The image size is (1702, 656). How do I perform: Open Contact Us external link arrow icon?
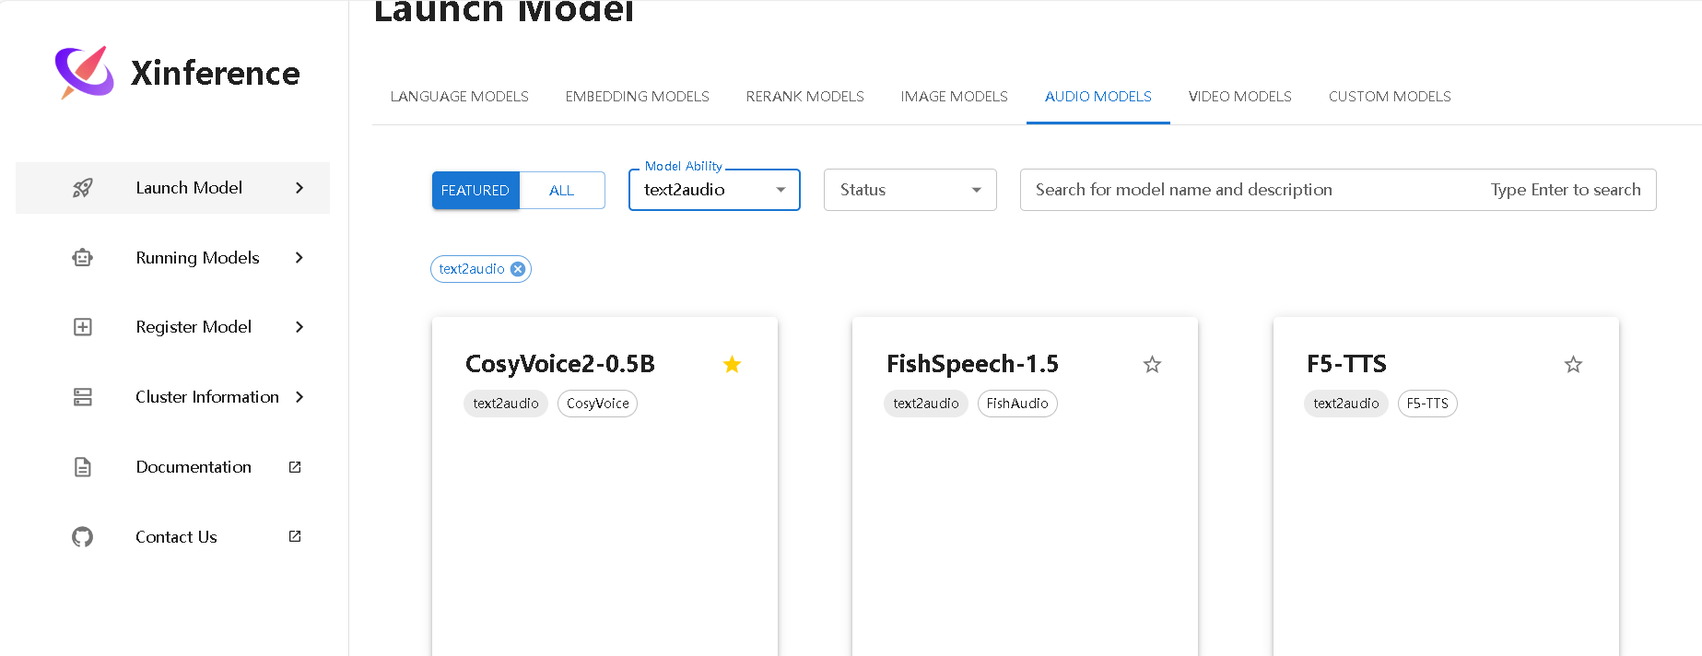coord(295,536)
